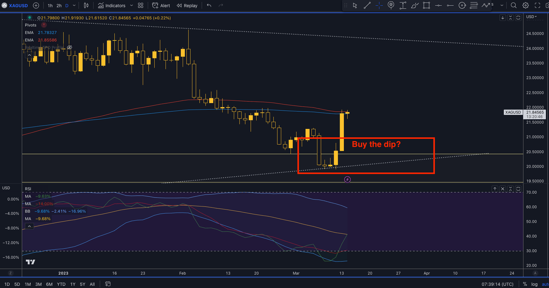
Task: Open the emoji sticker drawing tool
Action: tap(391, 5)
